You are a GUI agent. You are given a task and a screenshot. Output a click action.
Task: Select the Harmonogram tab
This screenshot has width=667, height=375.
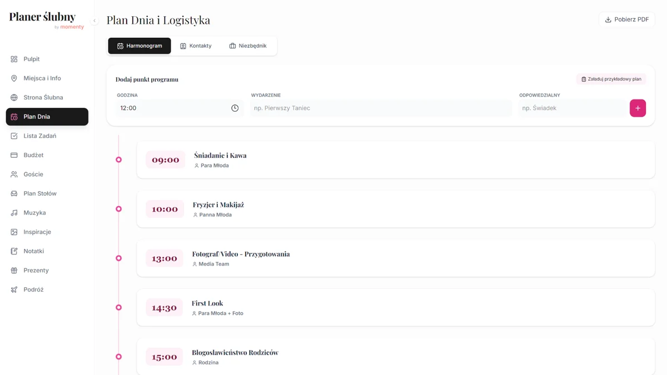tap(140, 46)
